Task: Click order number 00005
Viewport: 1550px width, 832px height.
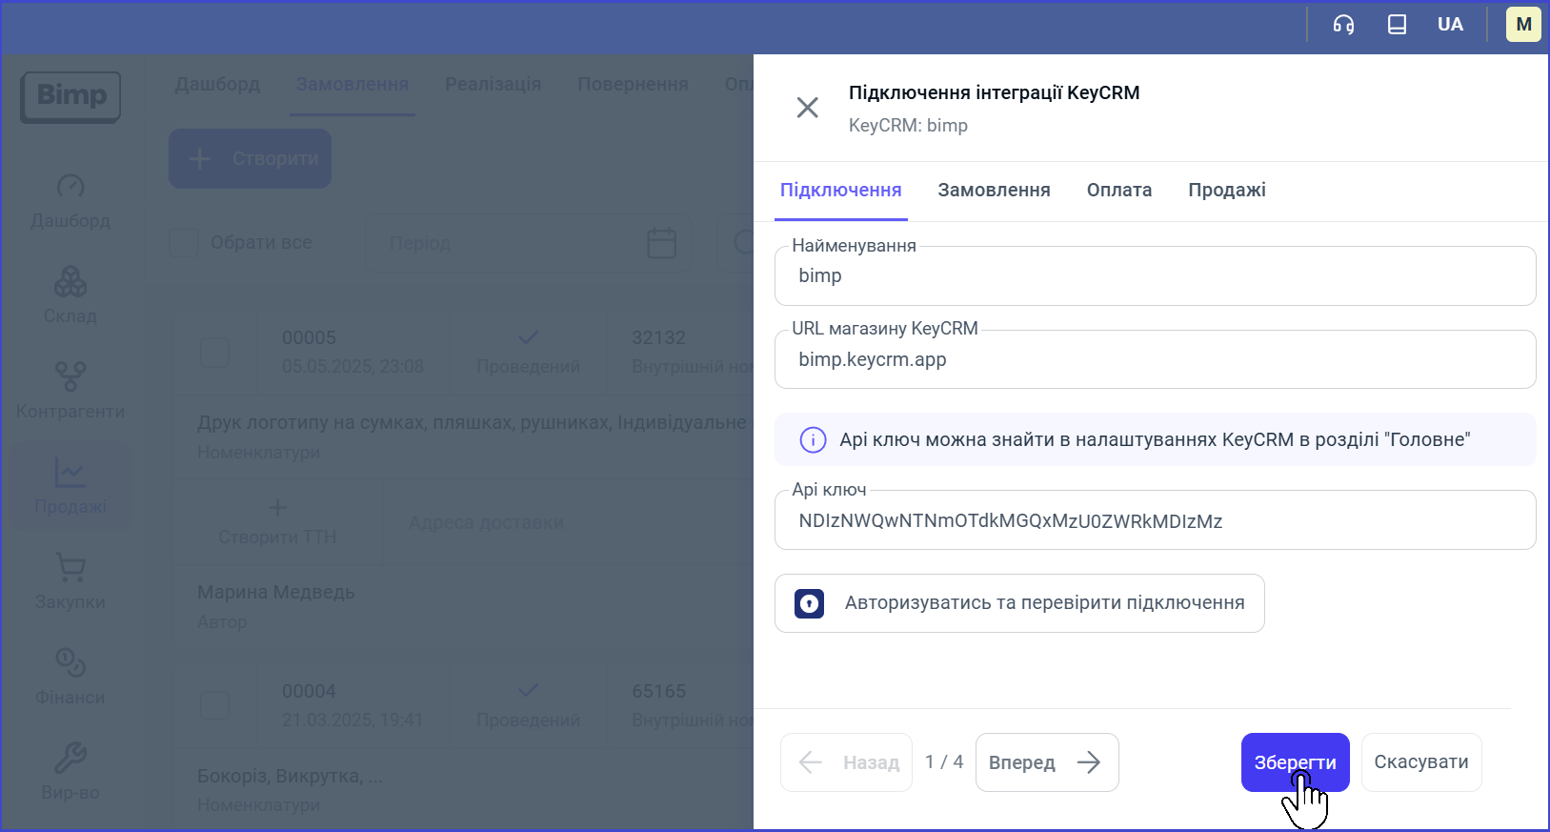Action: [309, 338]
